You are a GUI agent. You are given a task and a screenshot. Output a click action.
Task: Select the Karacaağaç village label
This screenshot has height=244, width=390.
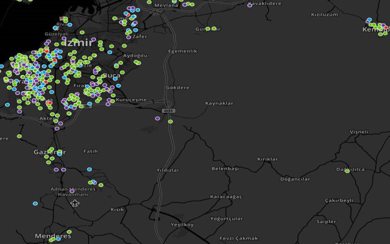point(225,197)
